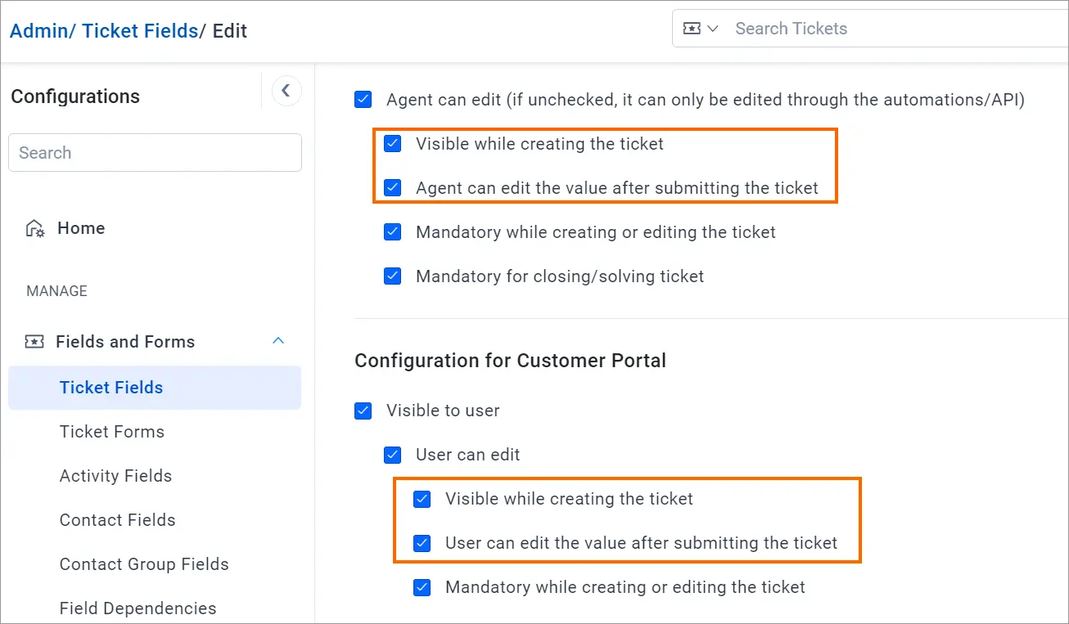Open the search type dropdown chevron

pyautogui.click(x=712, y=29)
